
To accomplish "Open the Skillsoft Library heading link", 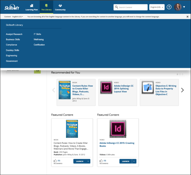I will tap(14, 25).
